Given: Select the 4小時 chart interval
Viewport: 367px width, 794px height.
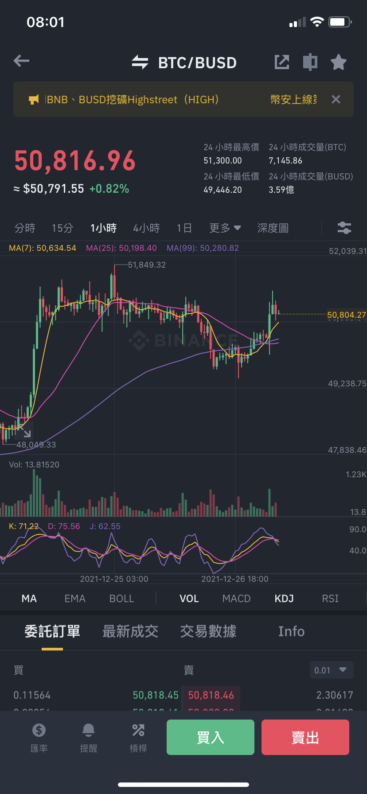Looking at the screenshot, I should click(146, 228).
